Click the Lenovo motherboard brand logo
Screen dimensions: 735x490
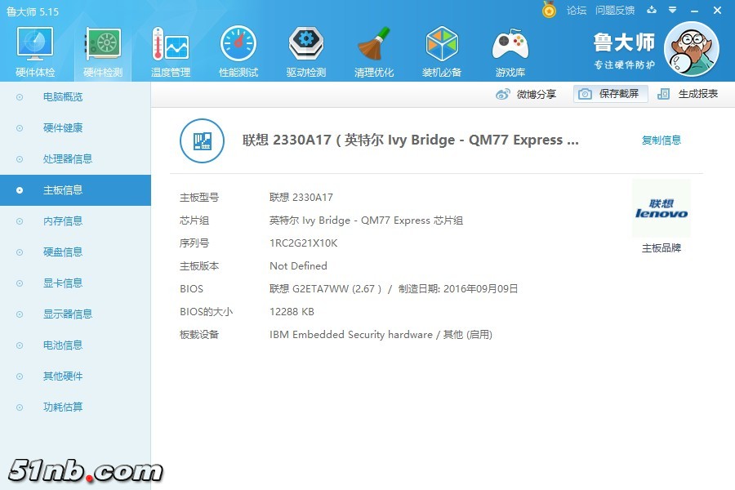click(661, 209)
